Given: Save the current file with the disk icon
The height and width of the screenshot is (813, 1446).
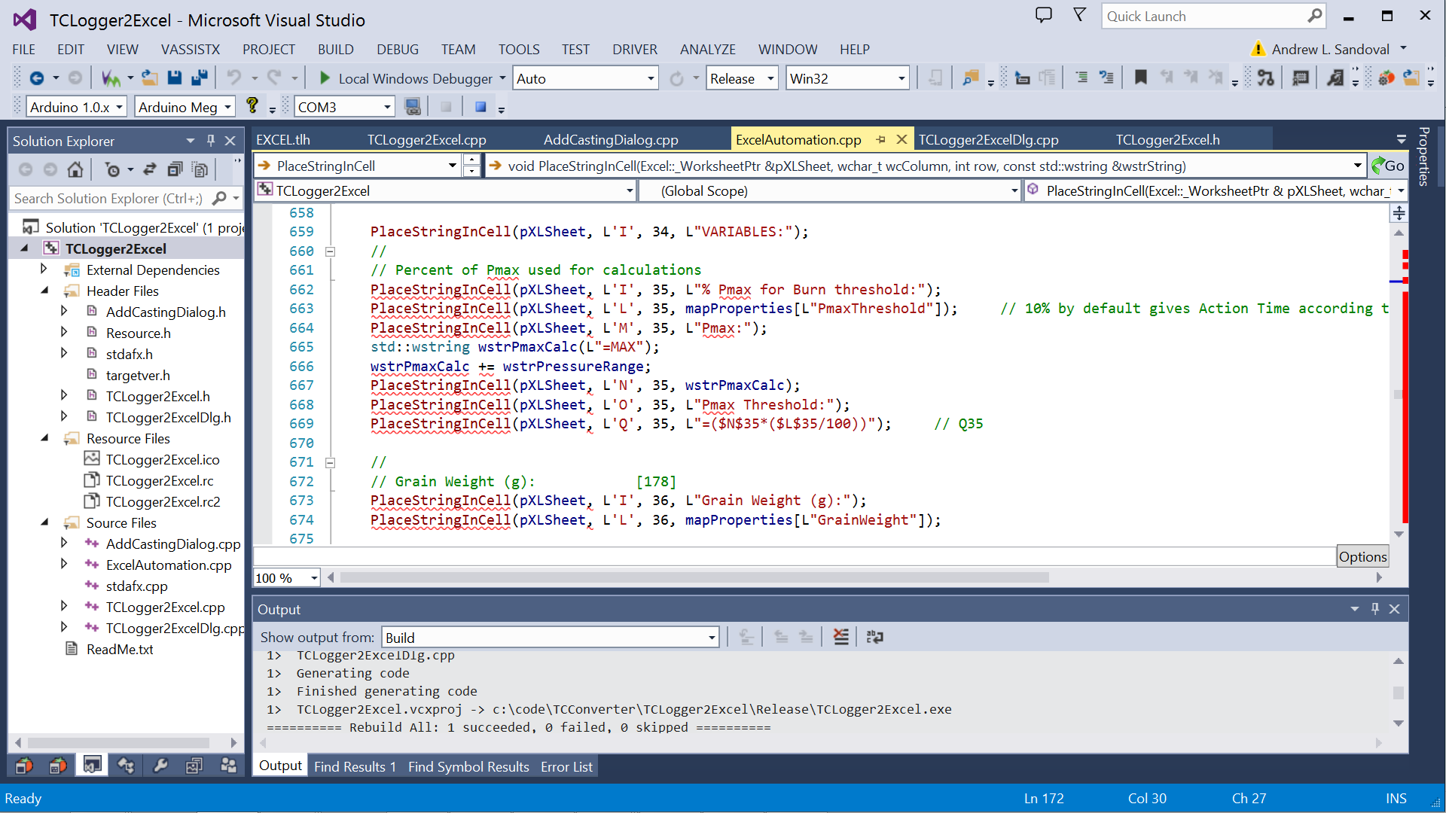Looking at the screenshot, I should coord(175,78).
